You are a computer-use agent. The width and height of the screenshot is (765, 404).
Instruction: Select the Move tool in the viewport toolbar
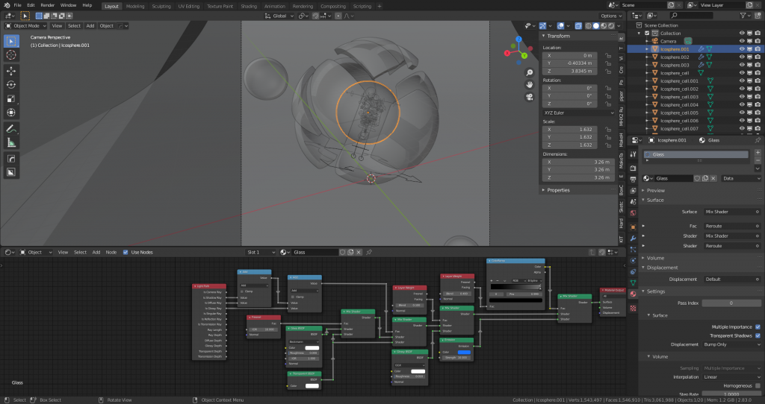[x=11, y=71]
